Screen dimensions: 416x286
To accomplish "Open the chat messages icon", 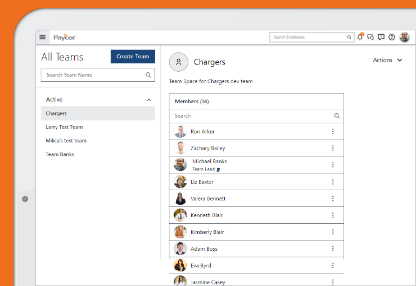I will [370, 38].
